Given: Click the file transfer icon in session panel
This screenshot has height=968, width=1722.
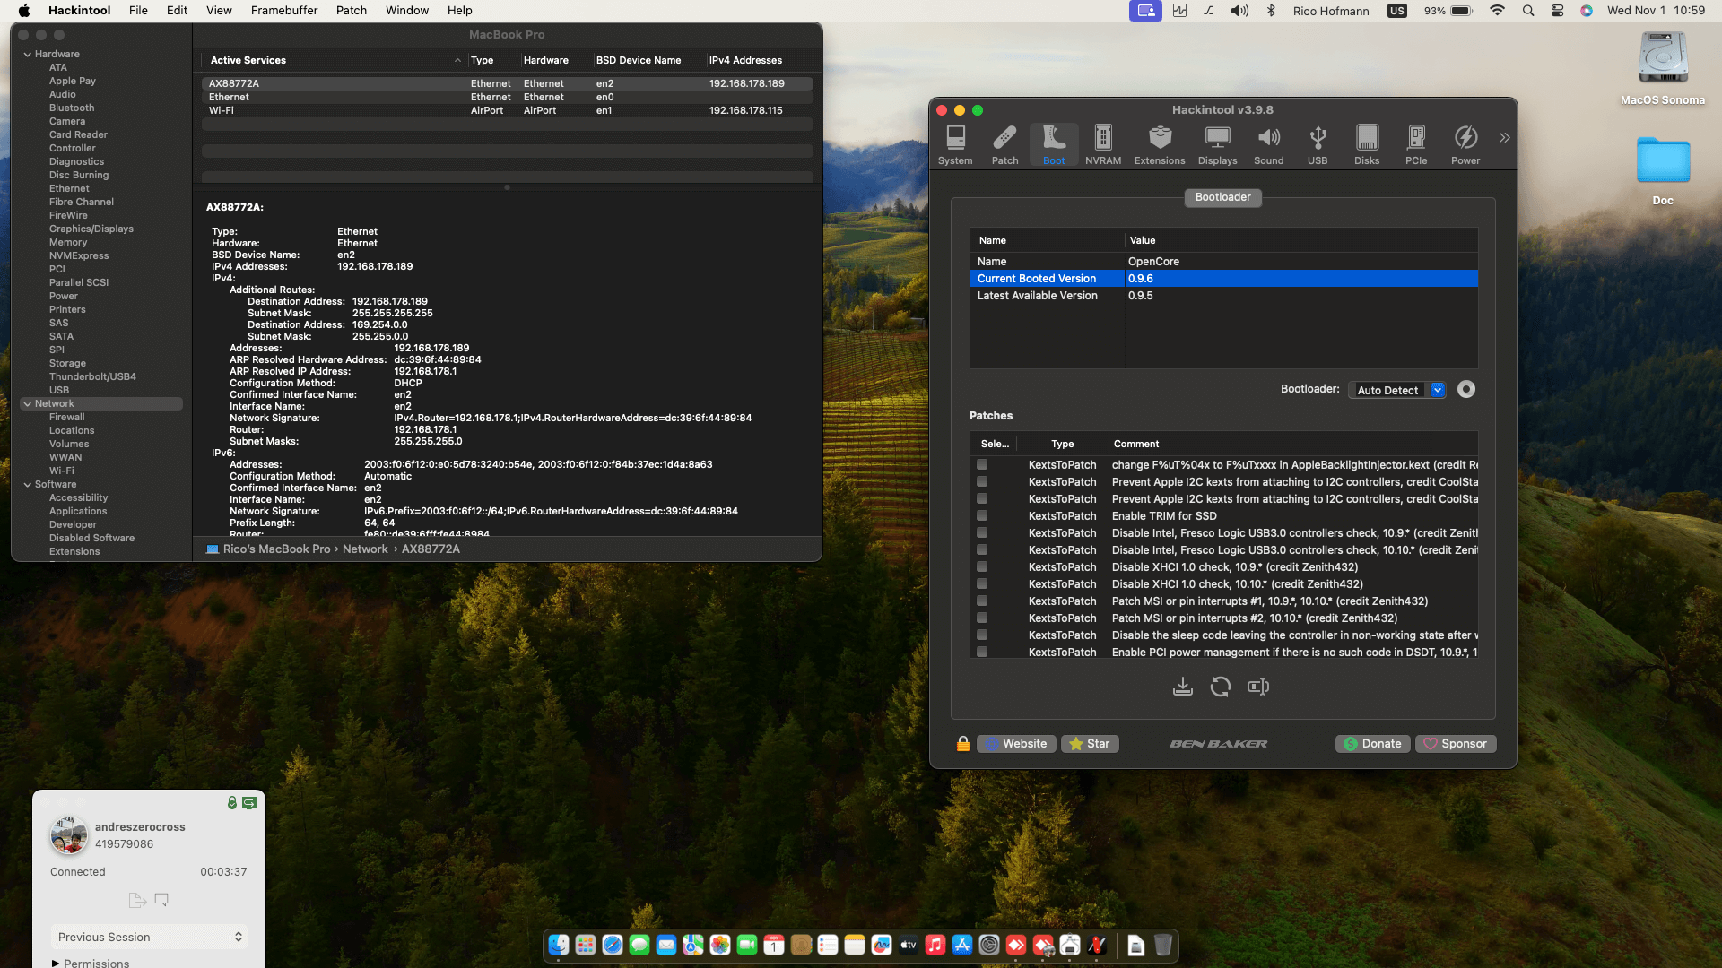Looking at the screenshot, I should tap(137, 899).
